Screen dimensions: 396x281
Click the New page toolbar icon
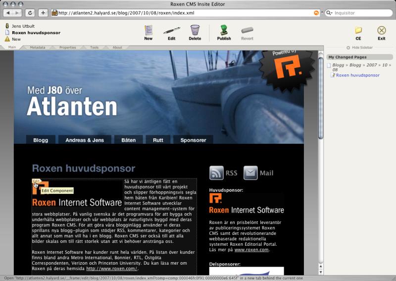coord(148,30)
